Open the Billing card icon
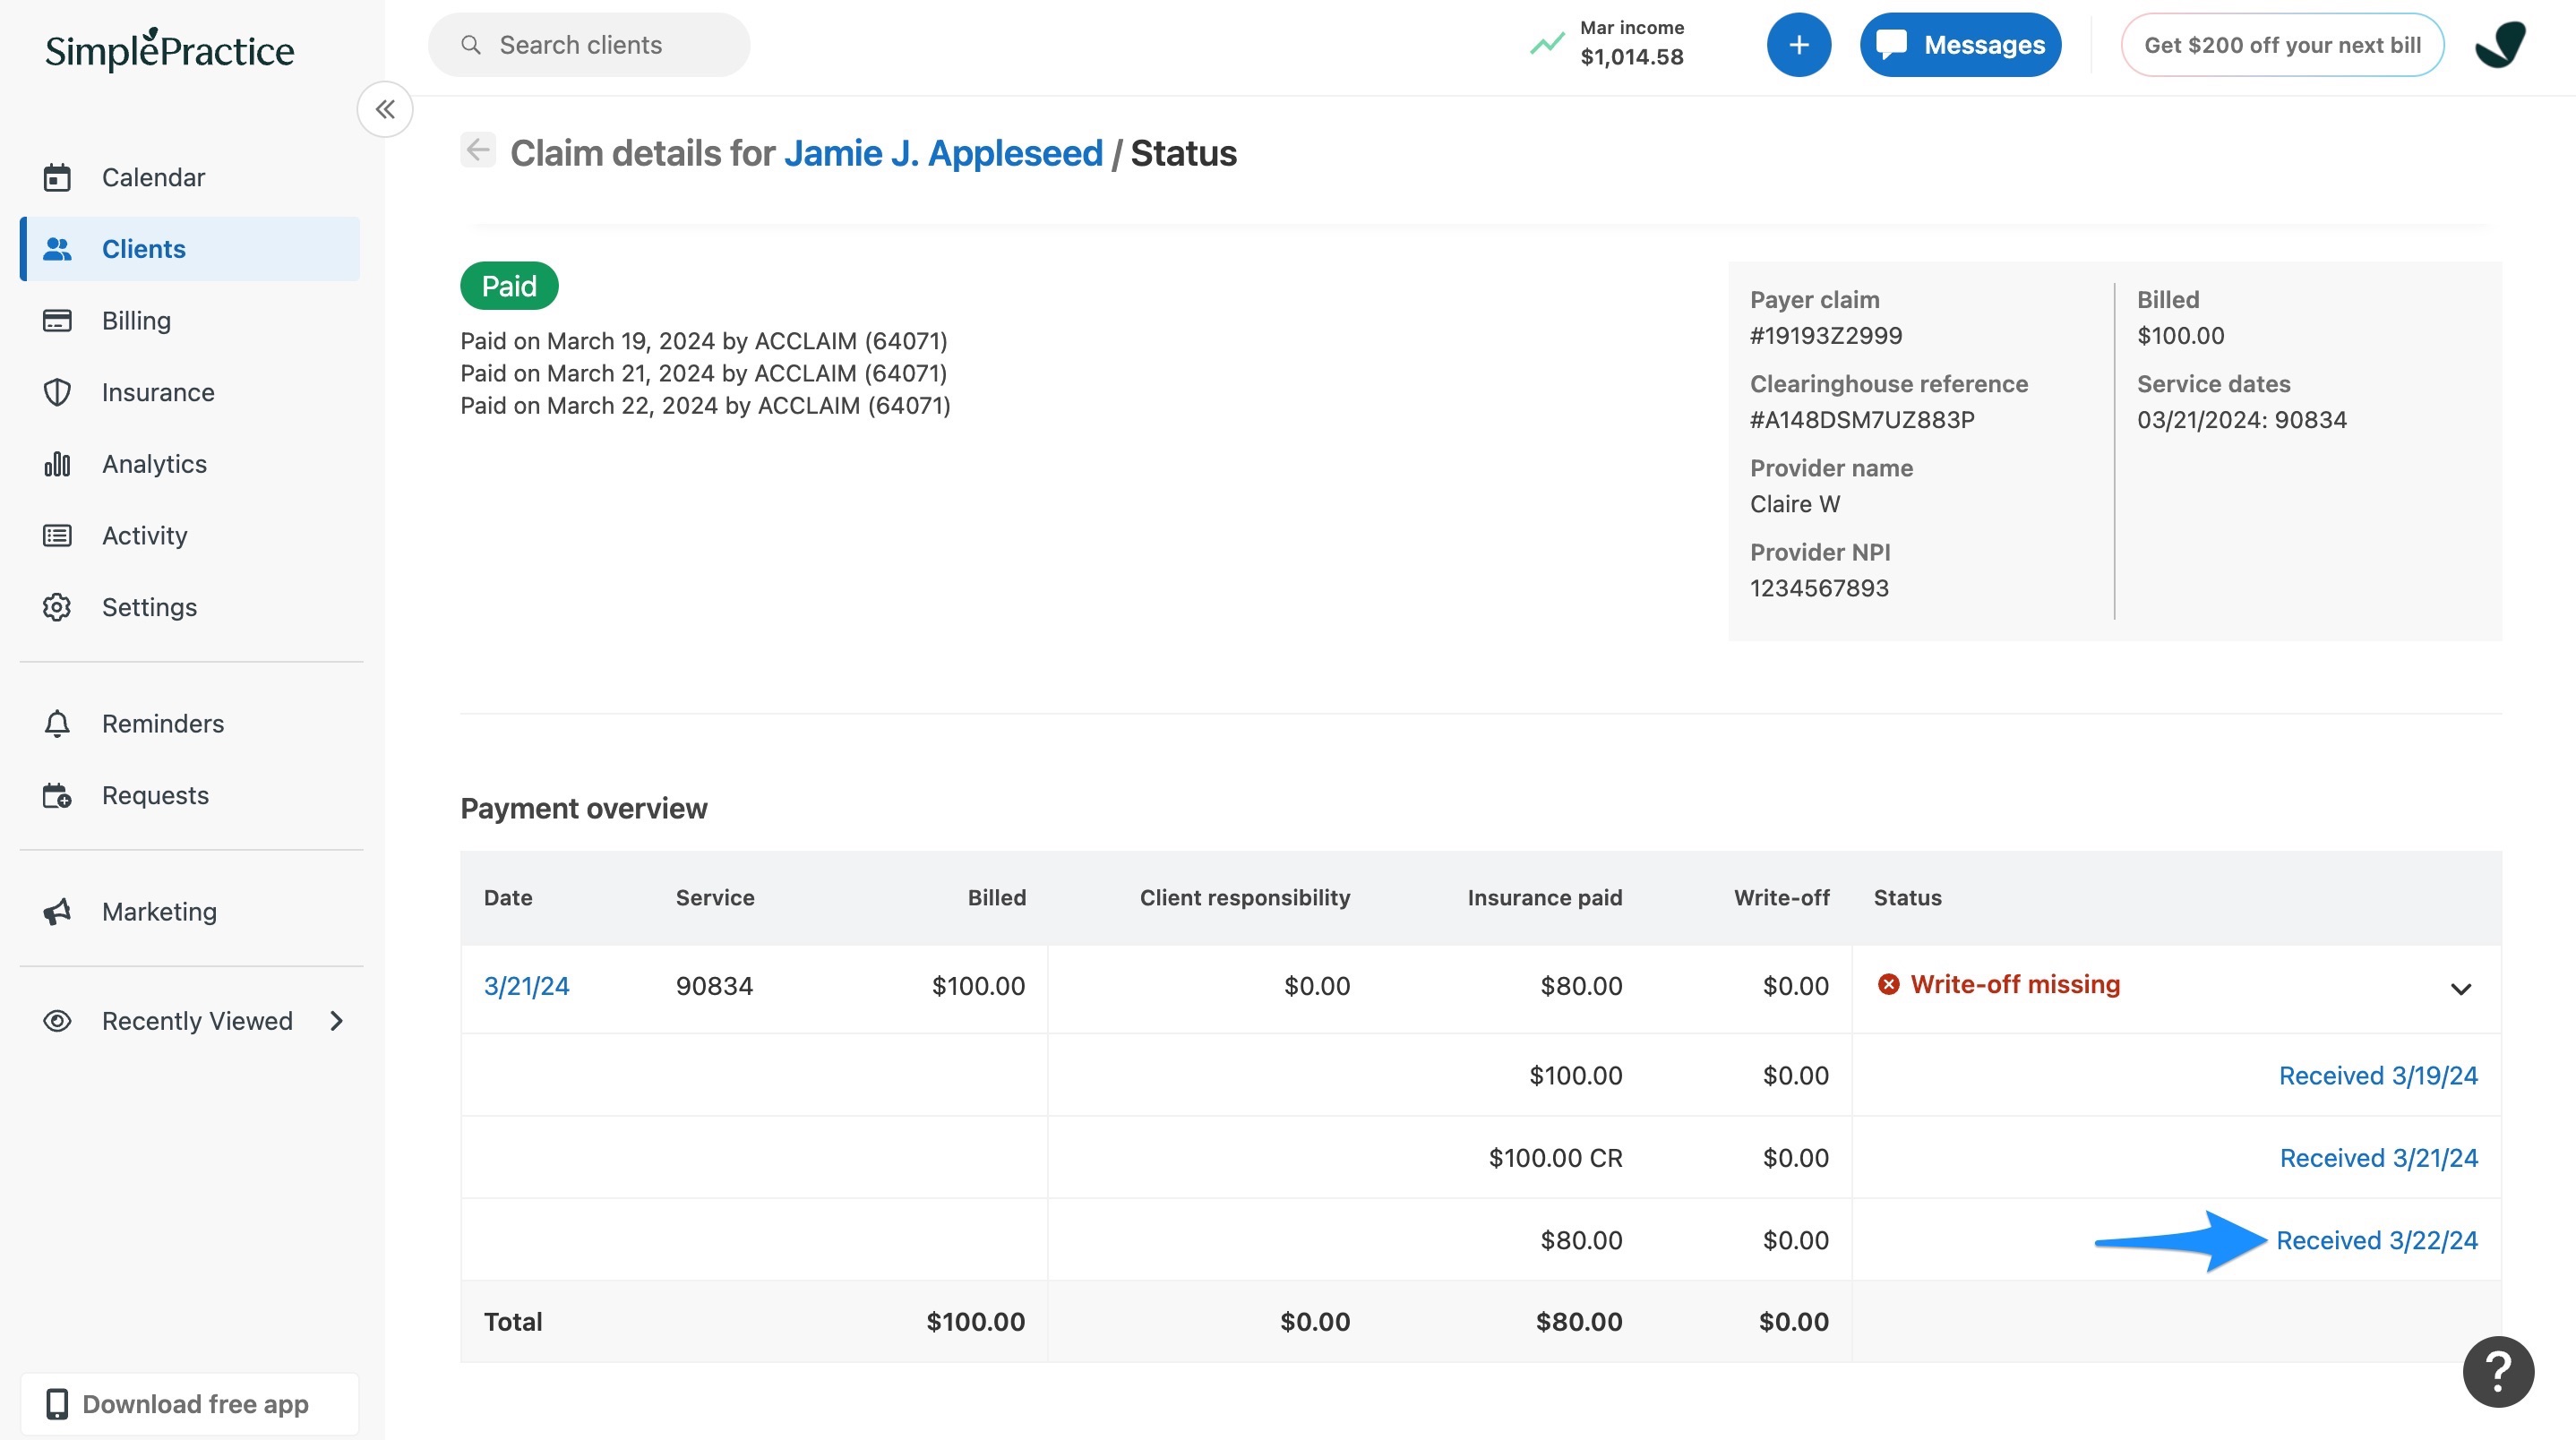2576x1440 pixels. [57, 321]
